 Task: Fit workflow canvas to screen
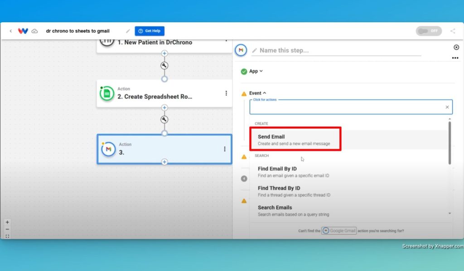(7, 237)
